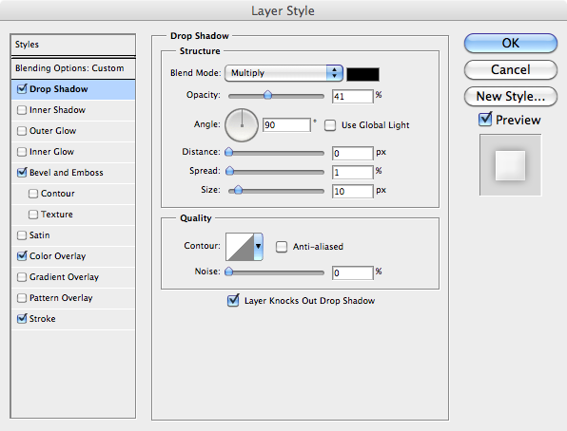Viewport: 567px width, 431px height.
Task: Click the style preview thumbnail
Action: [x=510, y=165]
